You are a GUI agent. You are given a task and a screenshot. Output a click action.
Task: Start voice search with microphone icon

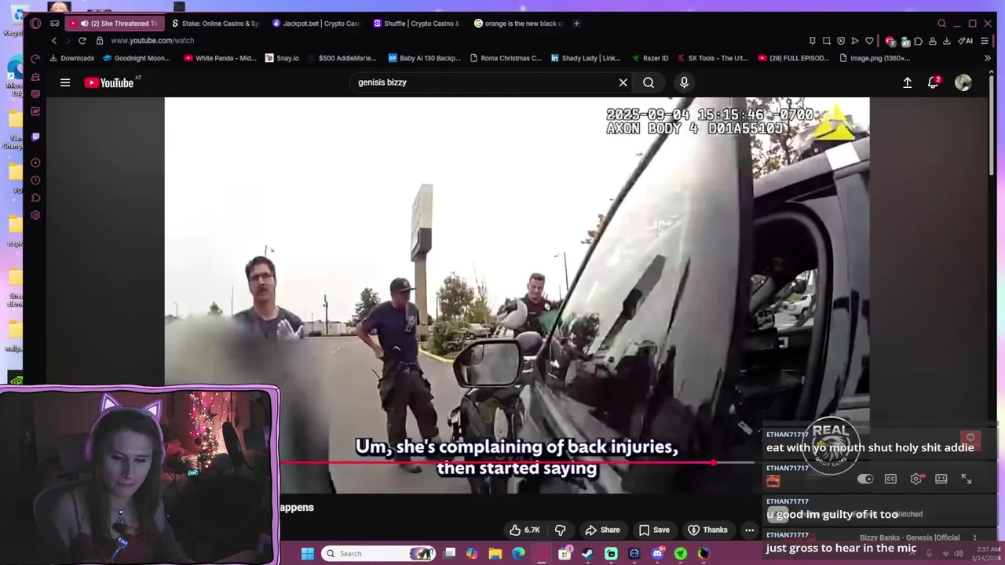coord(684,82)
